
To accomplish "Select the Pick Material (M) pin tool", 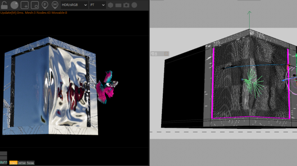I will 55,5.
